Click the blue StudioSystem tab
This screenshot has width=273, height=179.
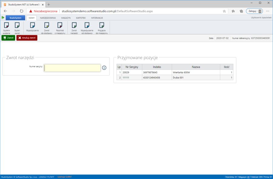pyautogui.click(x=15, y=18)
